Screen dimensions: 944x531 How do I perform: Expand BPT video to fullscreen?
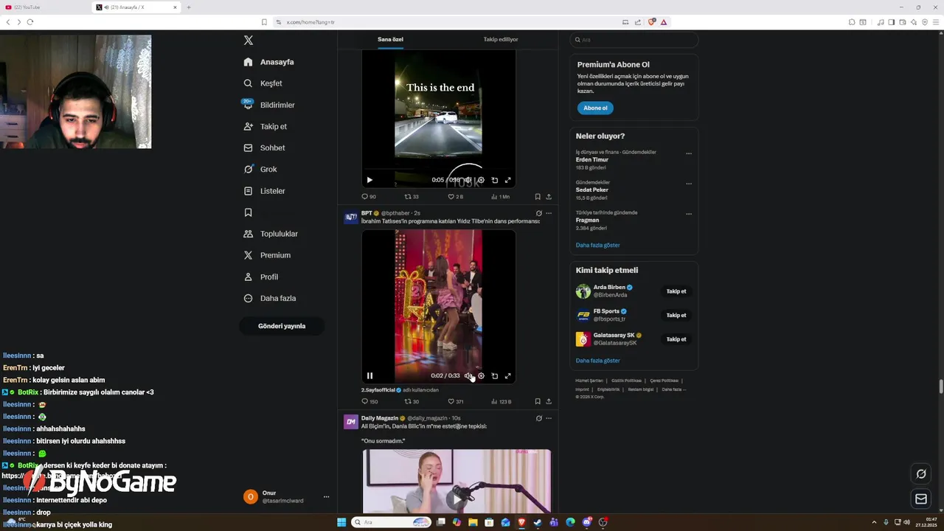(x=507, y=376)
